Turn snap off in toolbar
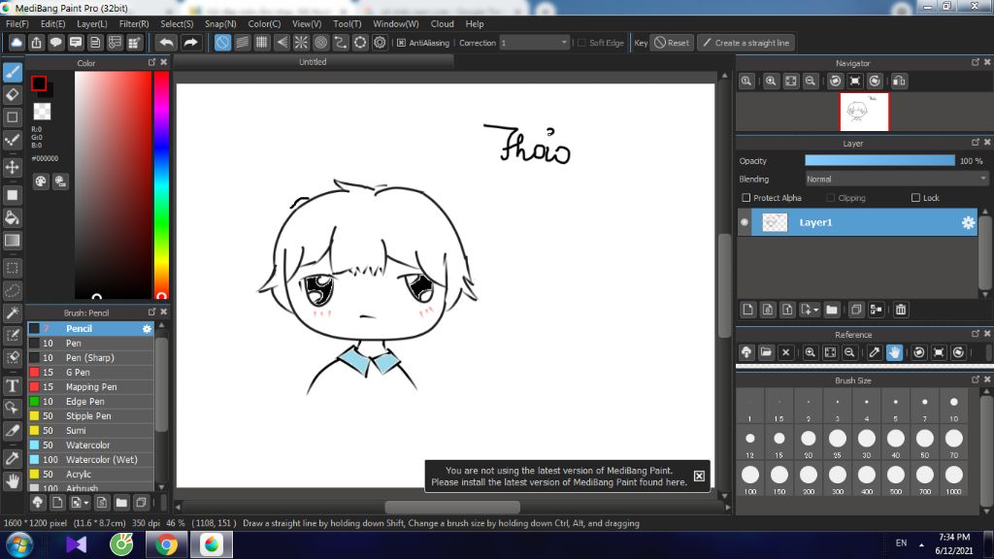Screen dimensions: 994x559 click(x=222, y=43)
